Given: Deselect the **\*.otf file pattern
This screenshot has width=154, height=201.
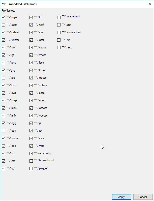Looking at the screenshot, I should point(4,169).
